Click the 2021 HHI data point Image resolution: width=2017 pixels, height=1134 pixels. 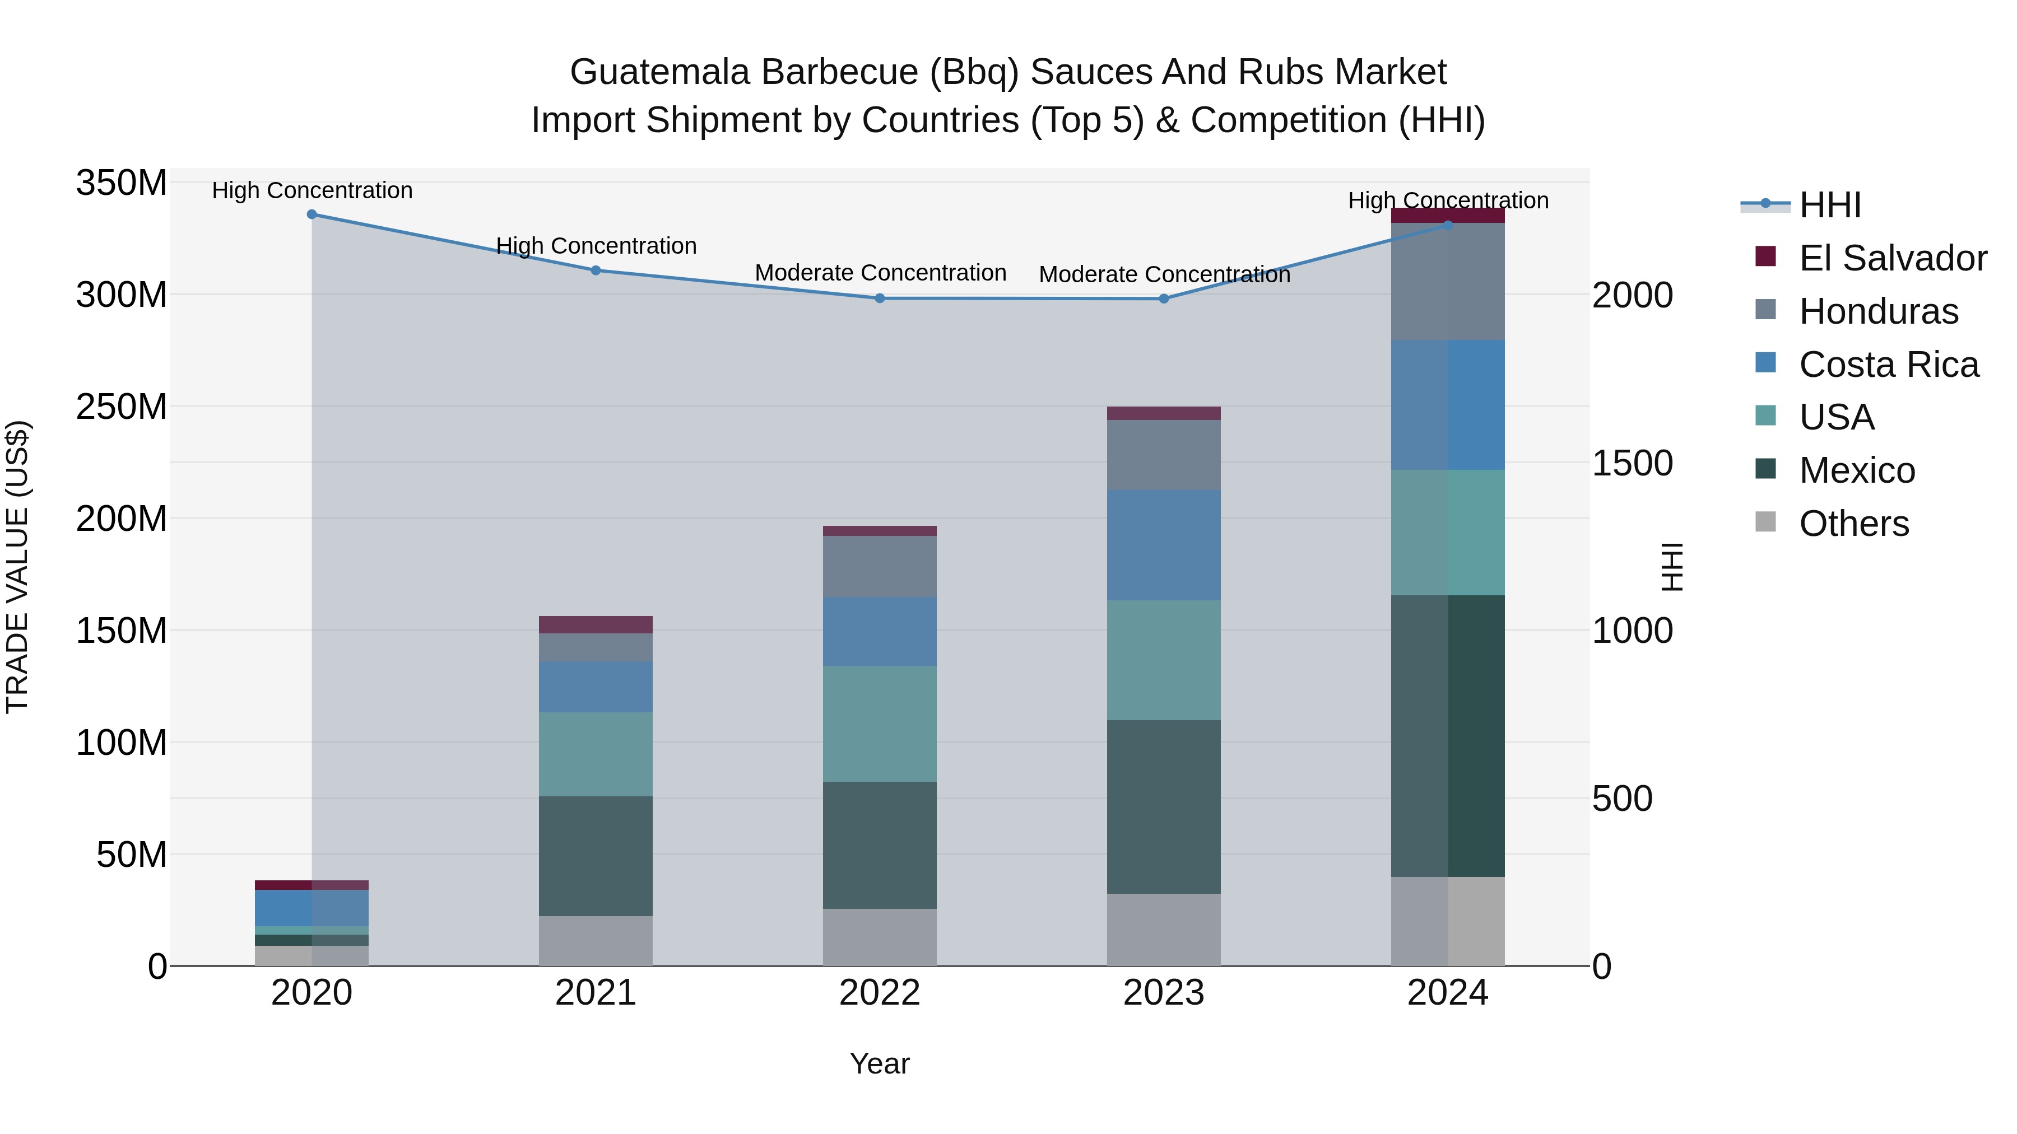click(596, 270)
